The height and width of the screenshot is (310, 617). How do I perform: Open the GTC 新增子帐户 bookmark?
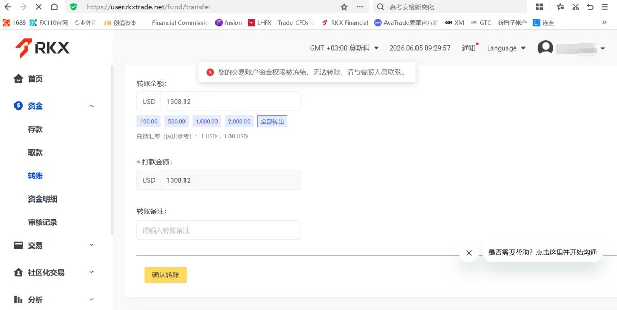[x=499, y=23]
